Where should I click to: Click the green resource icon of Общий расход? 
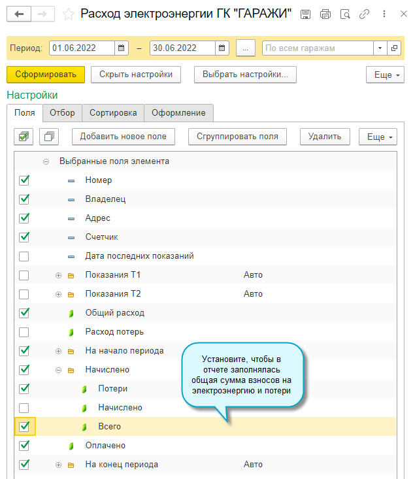[x=71, y=314]
